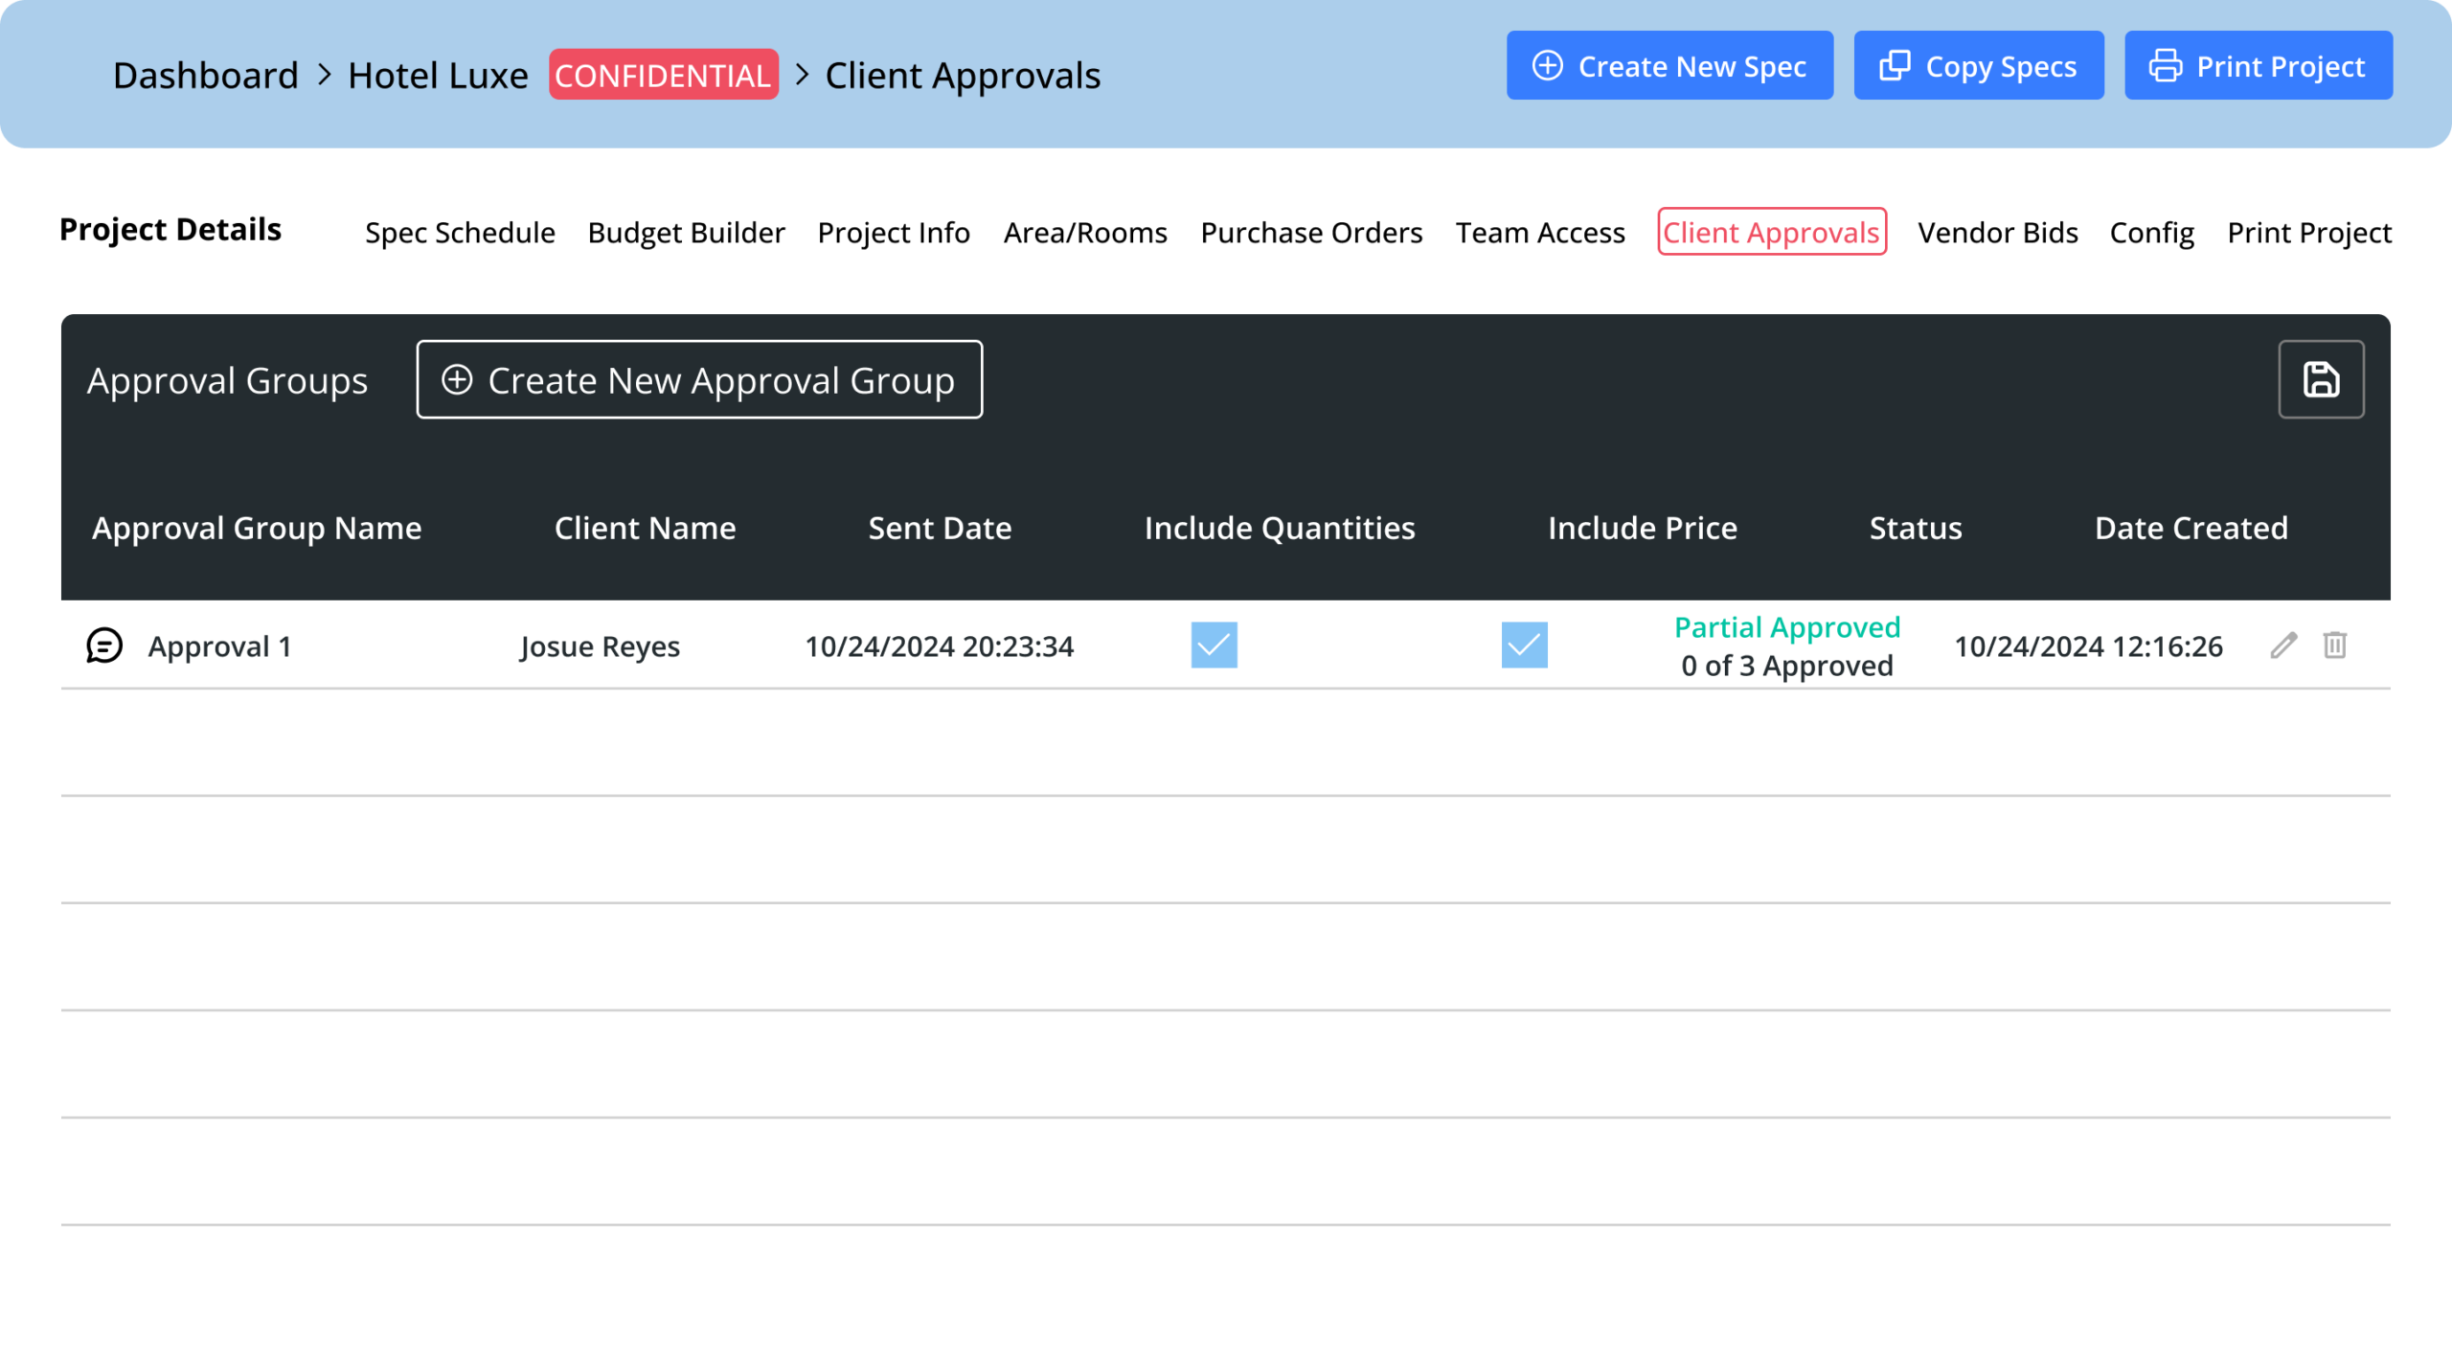Sort by Approval Group Name column header
This screenshot has width=2452, height=1359.
[x=257, y=529]
